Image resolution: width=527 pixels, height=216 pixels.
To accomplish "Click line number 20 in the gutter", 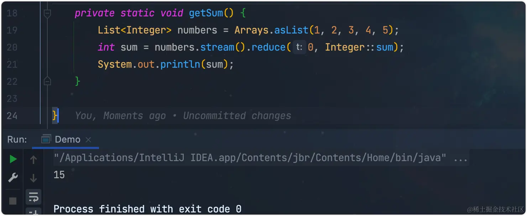I will [x=12, y=47].
